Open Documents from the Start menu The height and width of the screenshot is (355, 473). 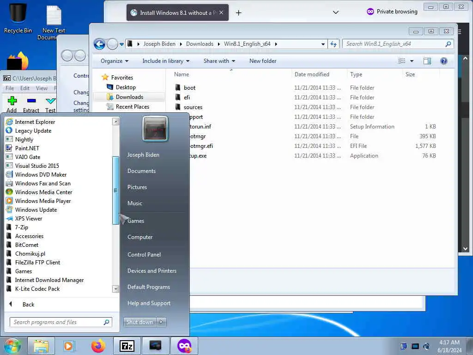click(x=141, y=171)
